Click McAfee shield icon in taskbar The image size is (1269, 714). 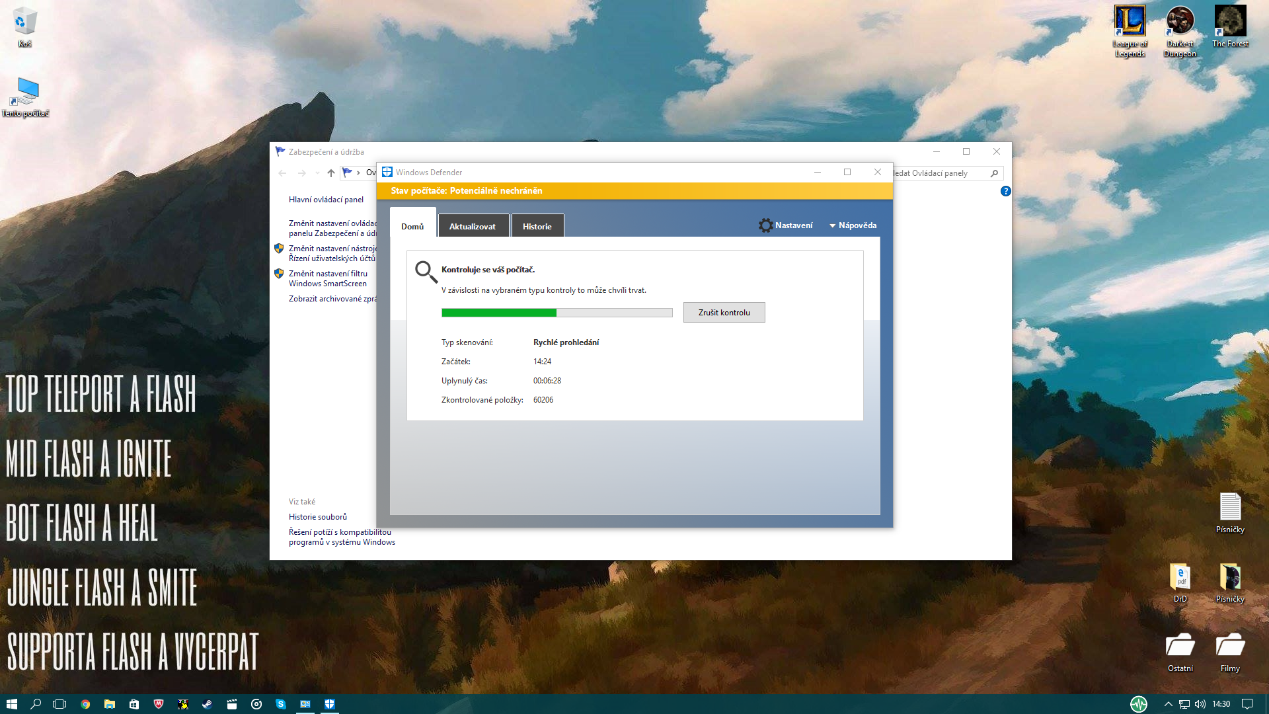(159, 704)
